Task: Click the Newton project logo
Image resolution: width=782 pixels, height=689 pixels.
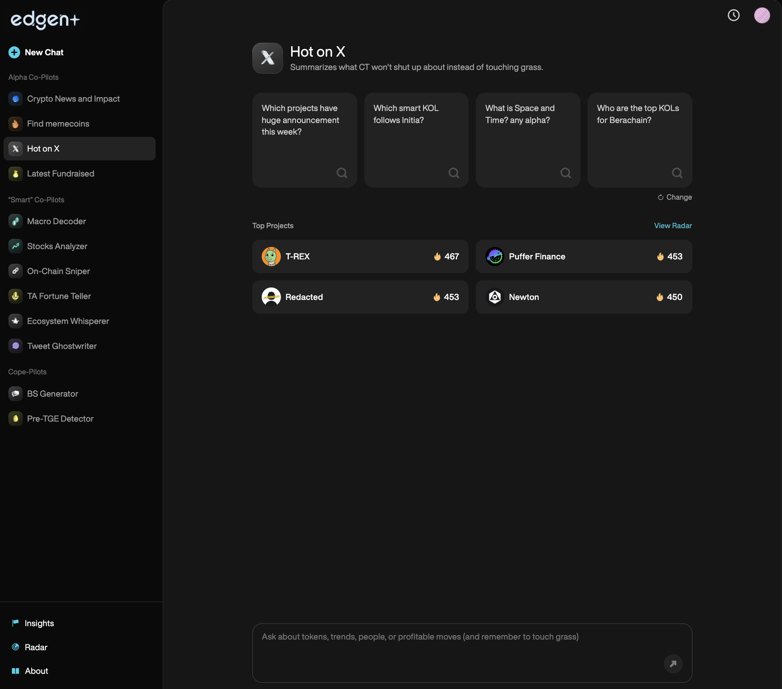Action: (x=494, y=297)
